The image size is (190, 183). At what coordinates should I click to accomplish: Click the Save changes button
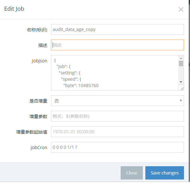pos(165,173)
